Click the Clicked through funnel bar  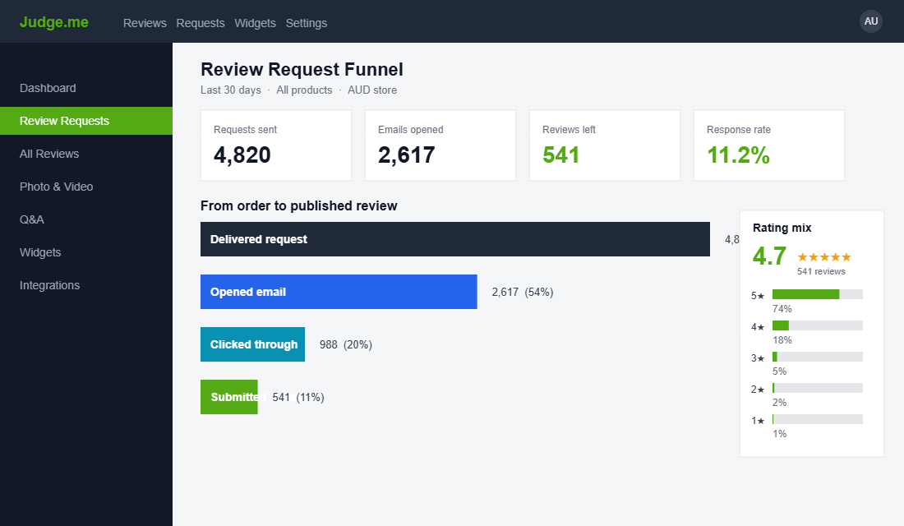point(252,344)
